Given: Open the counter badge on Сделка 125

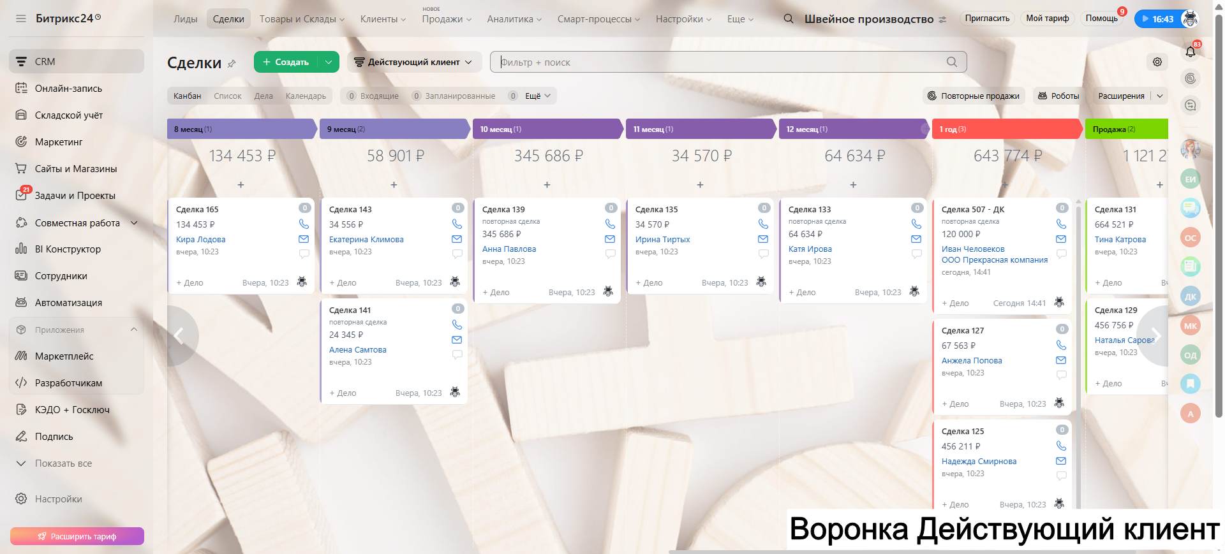Looking at the screenshot, I should click(1062, 430).
